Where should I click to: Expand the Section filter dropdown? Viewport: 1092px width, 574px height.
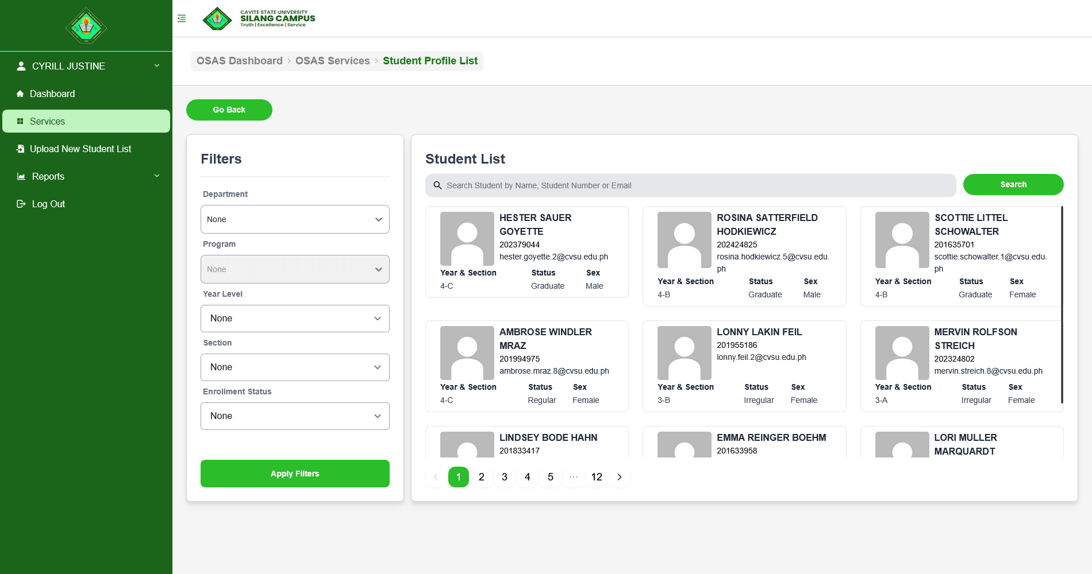pyautogui.click(x=295, y=367)
